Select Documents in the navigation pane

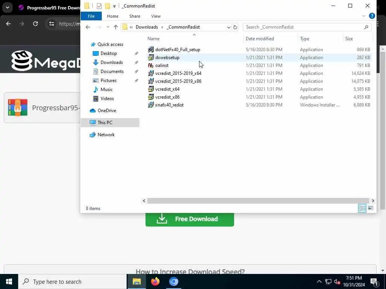112,71
